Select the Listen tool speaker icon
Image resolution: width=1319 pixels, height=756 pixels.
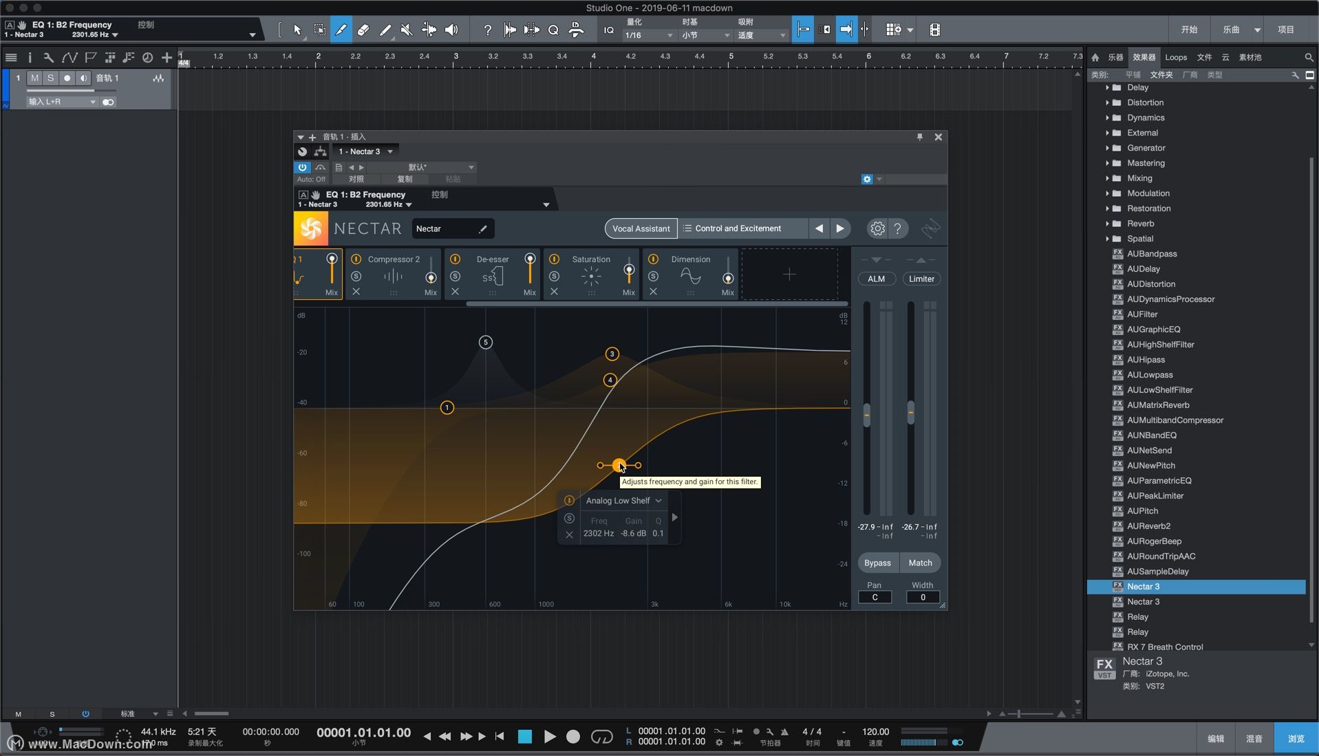click(451, 30)
